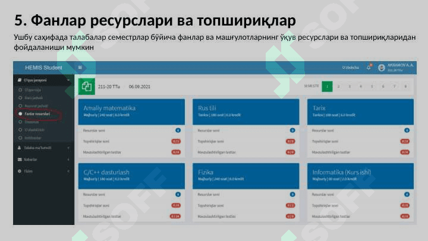
Task: Open the notifications bell icon
Action: 369,67
